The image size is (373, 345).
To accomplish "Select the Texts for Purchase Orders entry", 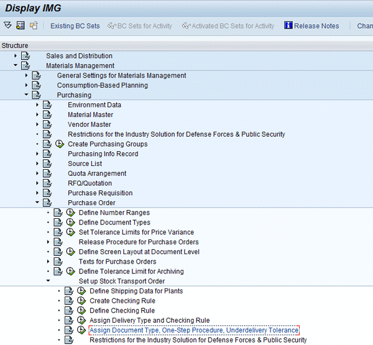I will coord(117,262).
